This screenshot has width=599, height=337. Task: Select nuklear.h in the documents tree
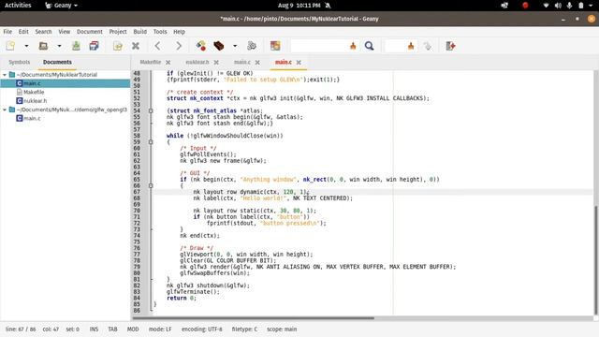35,101
